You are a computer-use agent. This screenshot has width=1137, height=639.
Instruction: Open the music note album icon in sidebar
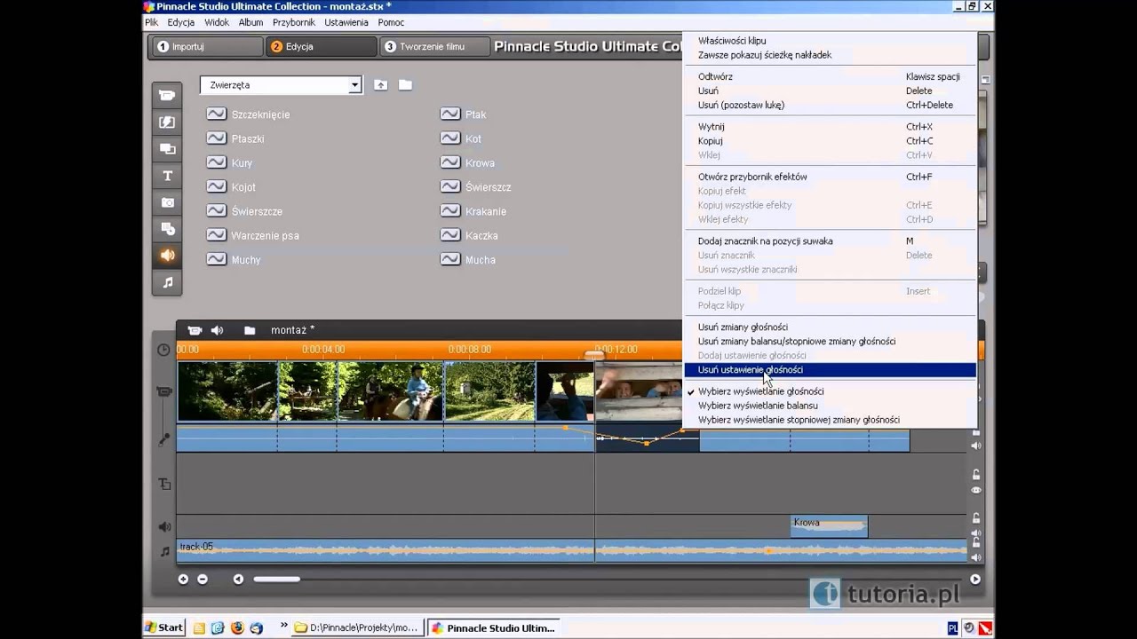pos(167,282)
